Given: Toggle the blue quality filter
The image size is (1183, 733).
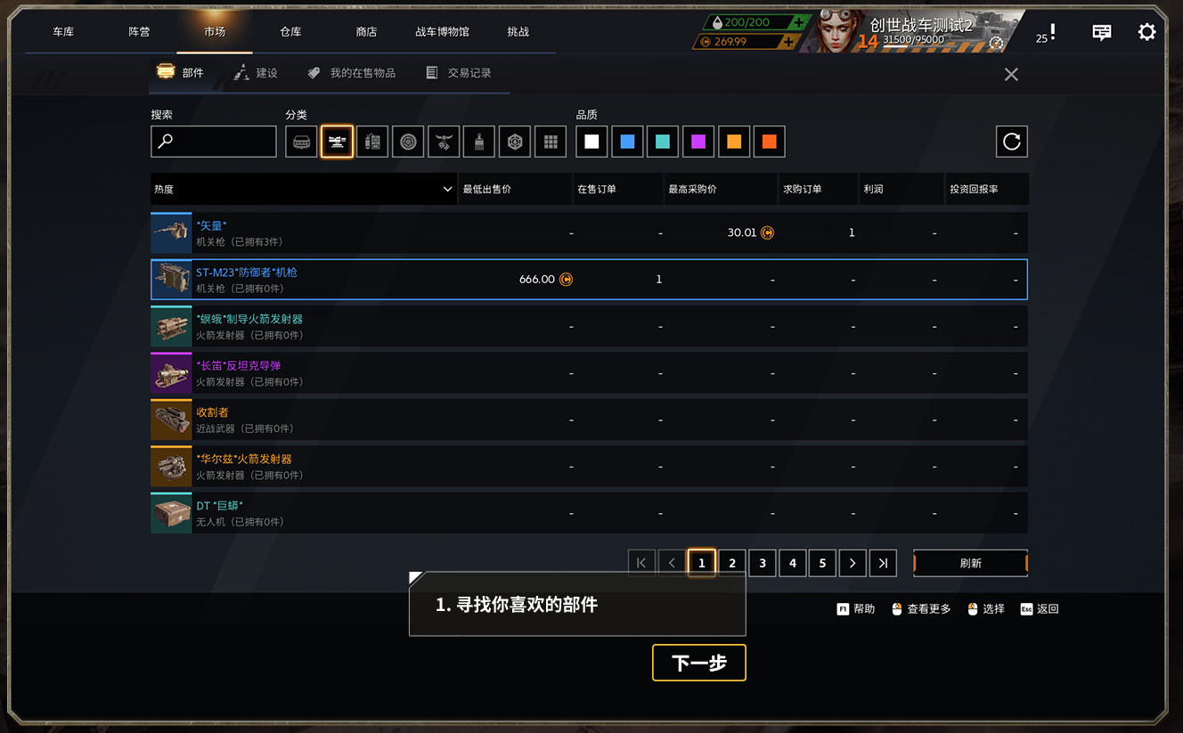Looking at the screenshot, I should [x=627, y=142].
